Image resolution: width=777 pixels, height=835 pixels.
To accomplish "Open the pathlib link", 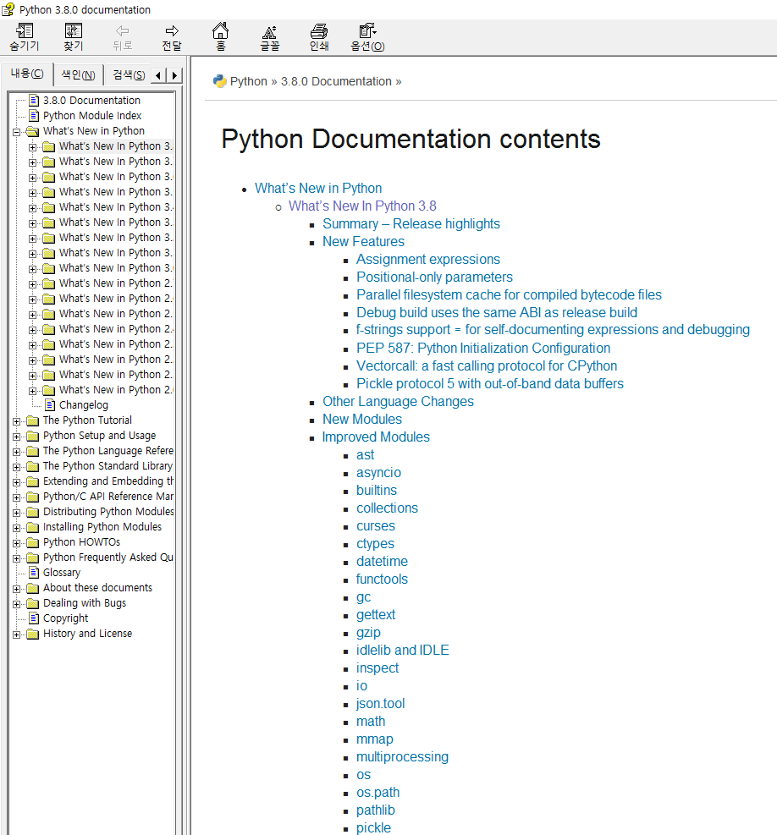I will [x=375, y=810].
